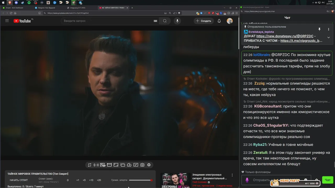Start voice search with microphone

pyautogui.click(x=177, y=21)
